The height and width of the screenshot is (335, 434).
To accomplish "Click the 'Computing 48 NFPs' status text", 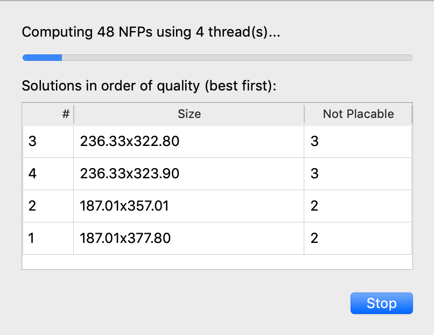I will pyautogui.click(x=151, y=32).
